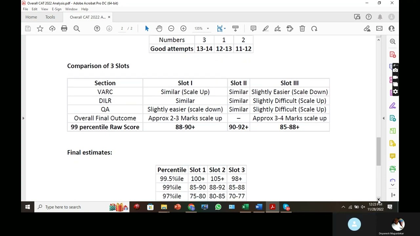This screenshot has width=420, height=236.
Task: Zoom out with minus button
Action: (x=171, y=29)
